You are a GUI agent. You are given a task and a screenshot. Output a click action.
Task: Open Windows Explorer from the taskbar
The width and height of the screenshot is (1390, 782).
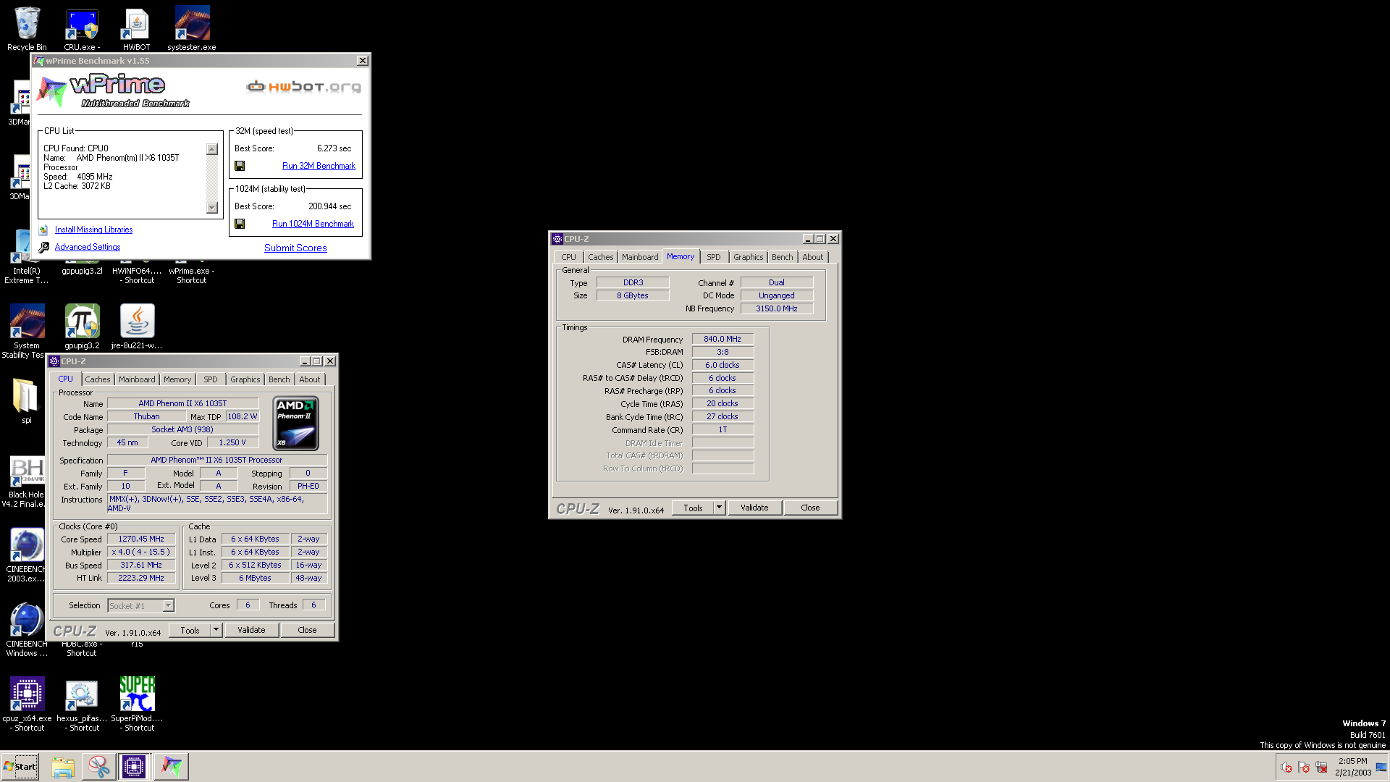coord(63,767)
